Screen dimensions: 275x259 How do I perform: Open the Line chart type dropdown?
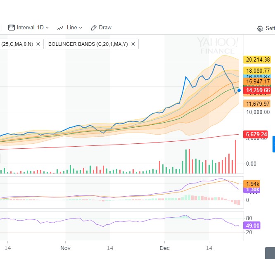(x=70, y=28)
